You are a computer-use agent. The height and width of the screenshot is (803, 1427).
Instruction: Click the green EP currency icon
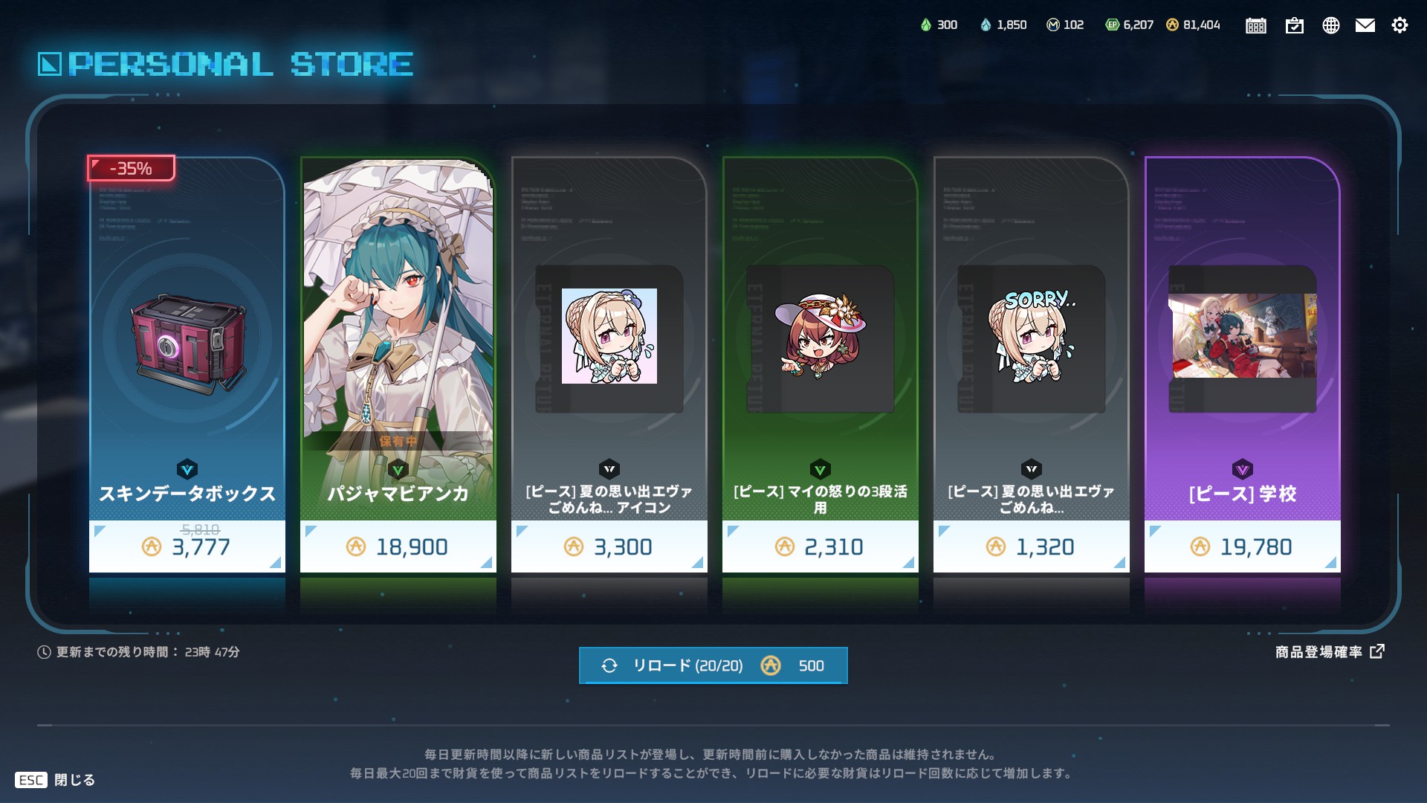1112,25
